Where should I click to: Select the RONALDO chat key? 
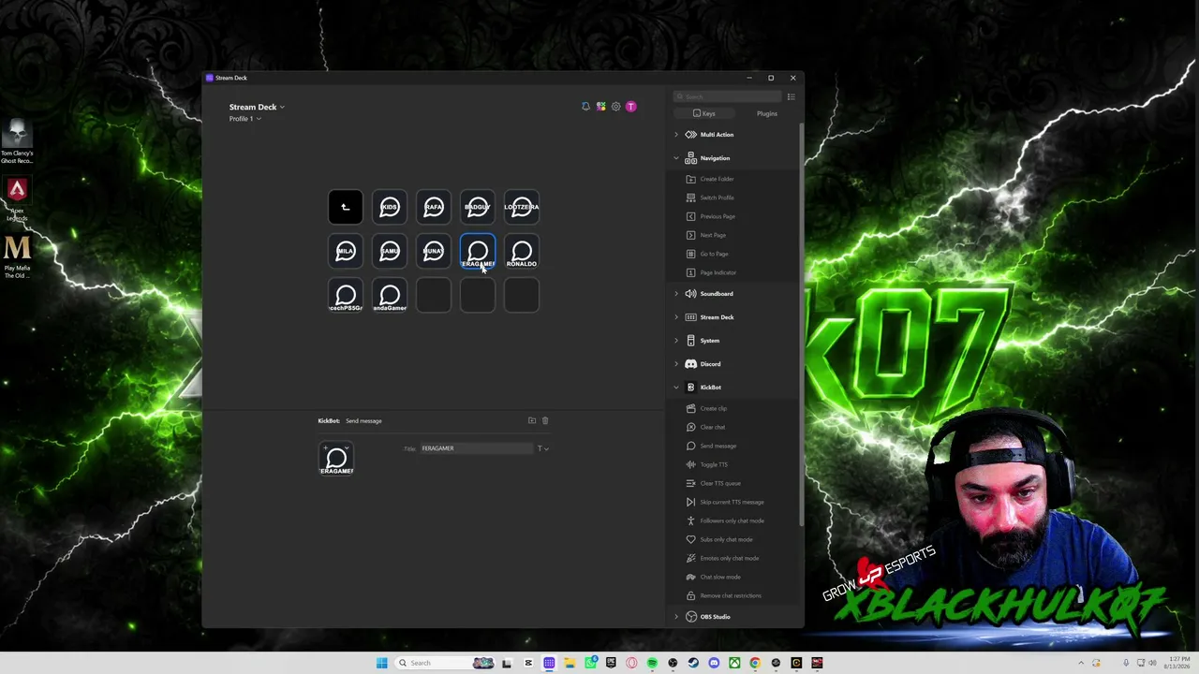coord(522,251)
